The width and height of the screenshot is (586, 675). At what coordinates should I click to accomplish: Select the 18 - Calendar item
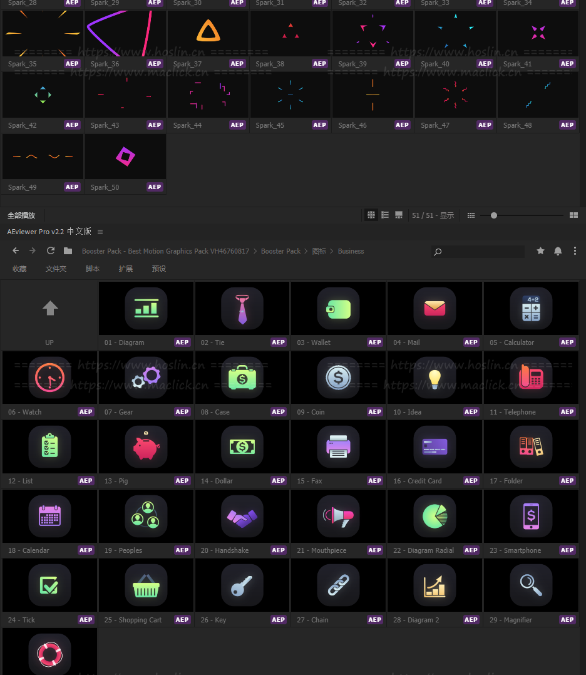(x=49, y=523)
